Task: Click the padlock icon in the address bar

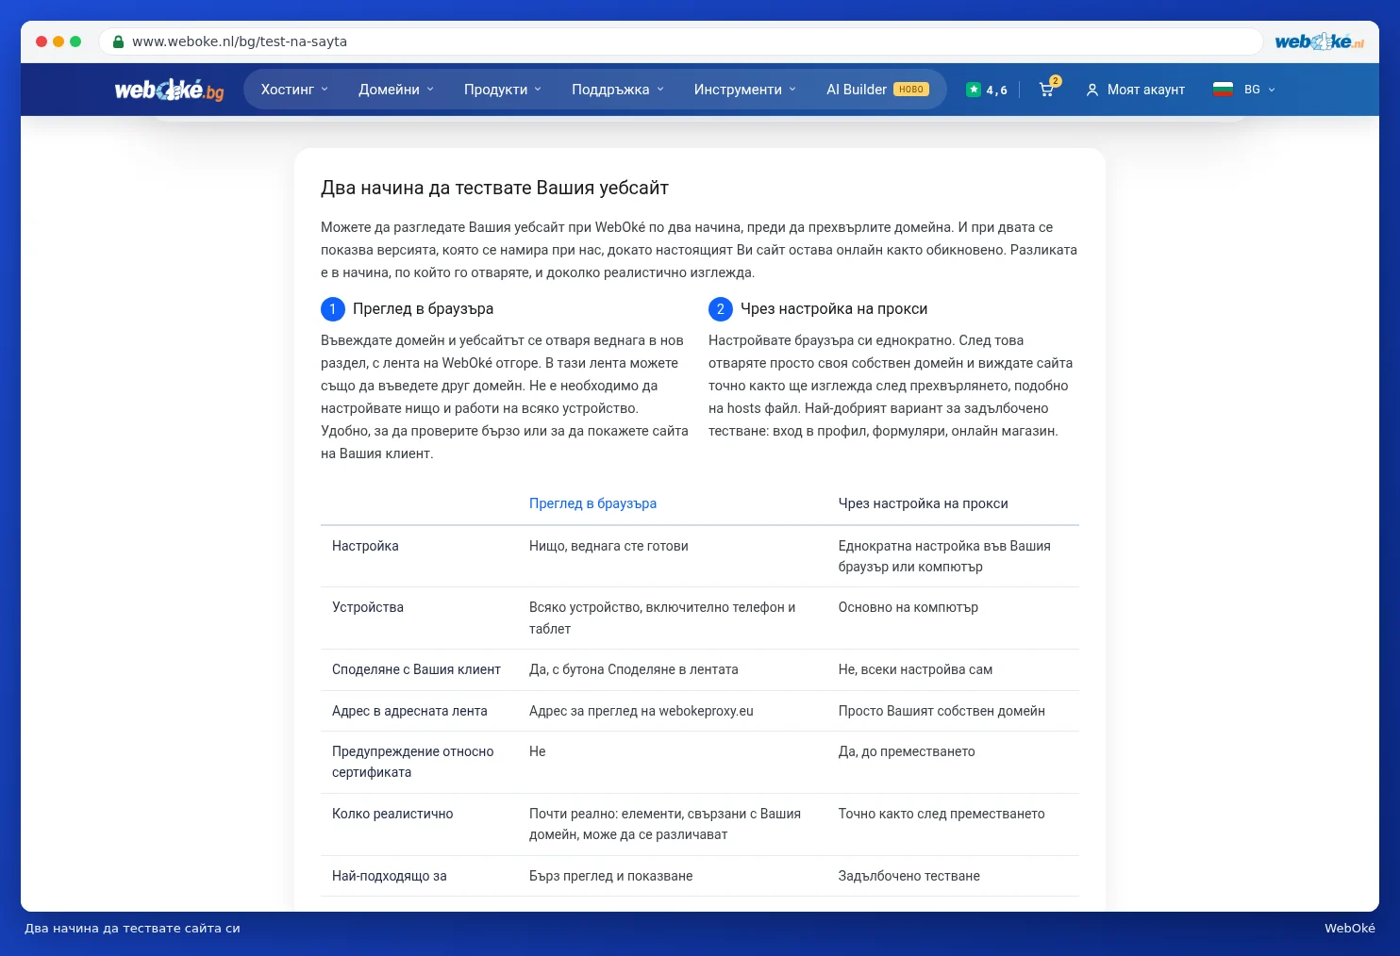Action: (x=119, y=41)
